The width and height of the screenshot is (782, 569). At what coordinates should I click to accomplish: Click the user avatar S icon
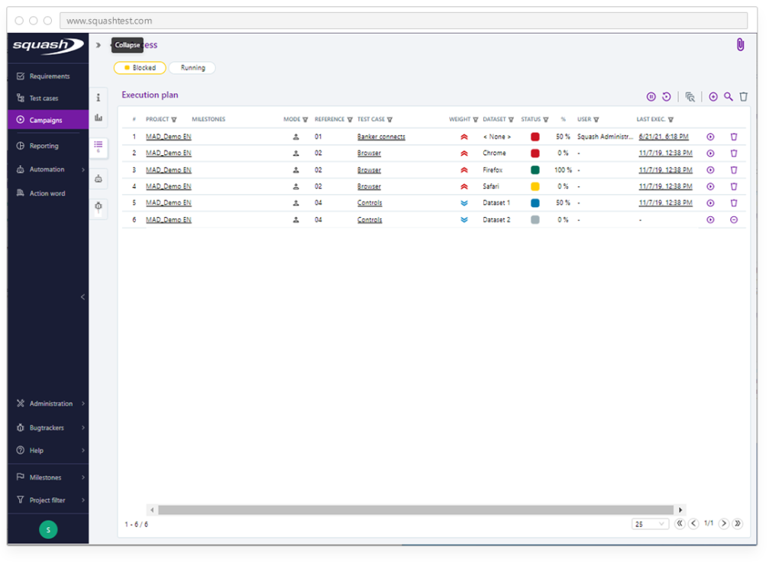48,529
